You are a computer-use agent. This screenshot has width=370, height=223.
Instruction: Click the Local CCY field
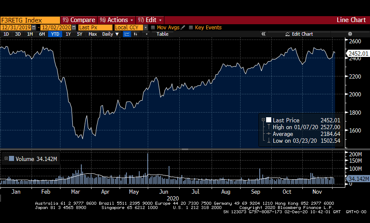click(x=129, y=28)
